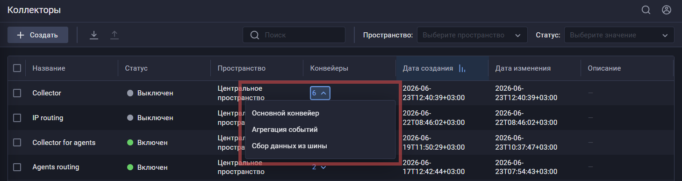Select Агрегация событий in the popup
Viewport: 682px width, 181px height.
(285, 130)
